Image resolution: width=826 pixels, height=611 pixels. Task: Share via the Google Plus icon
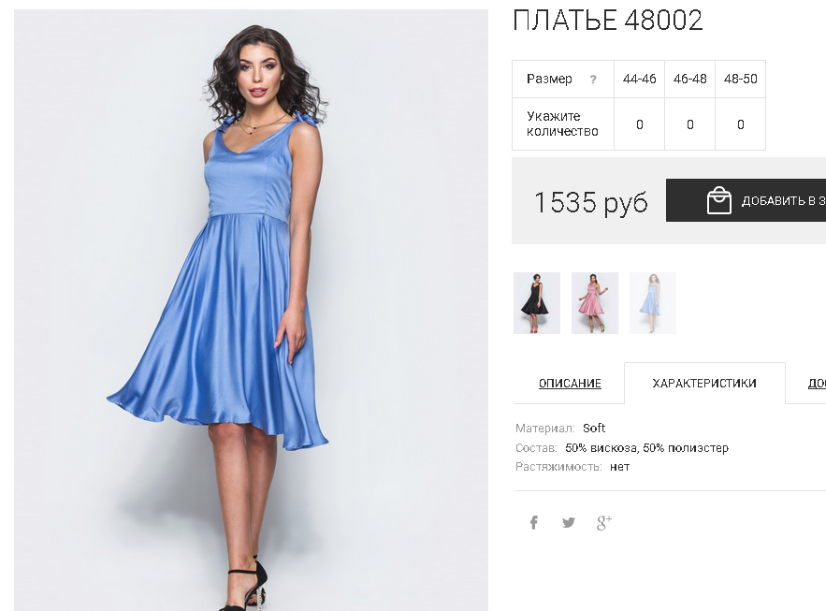point(603,522)
